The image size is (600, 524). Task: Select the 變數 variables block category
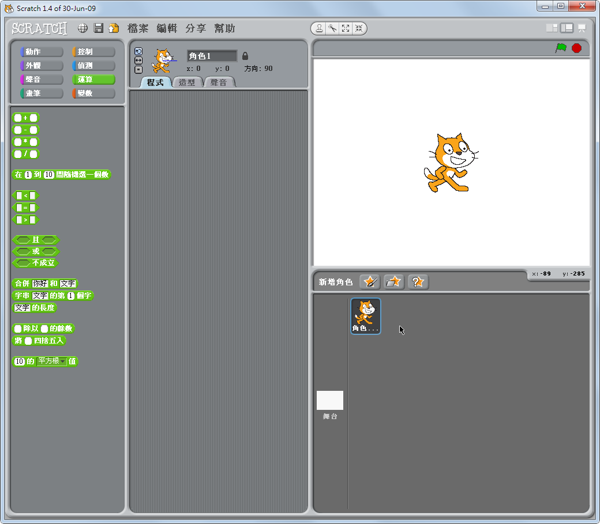93,93
